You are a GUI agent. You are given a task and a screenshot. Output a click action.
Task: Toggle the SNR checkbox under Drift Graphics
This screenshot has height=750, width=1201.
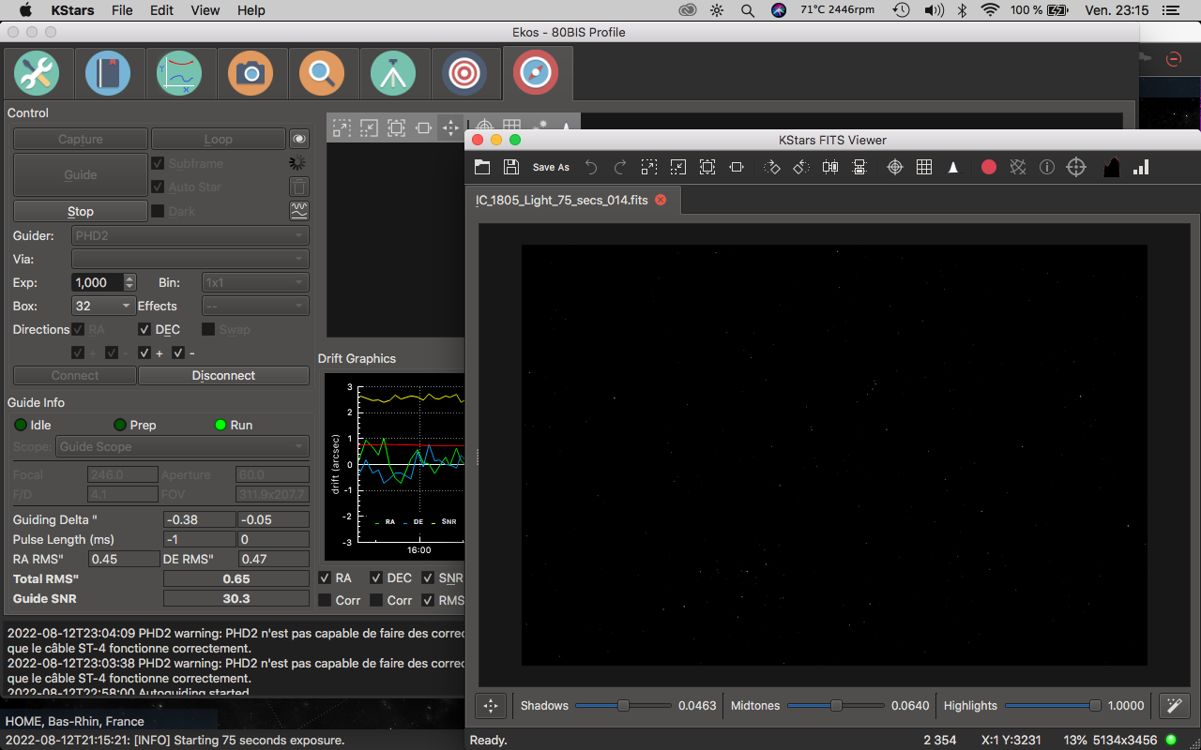[x=428, y=578]
